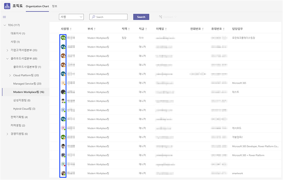Screen dimensions: 283x180
Task: Select 전략기획팀 (4) in the tree
Action: tap(19, 117)
